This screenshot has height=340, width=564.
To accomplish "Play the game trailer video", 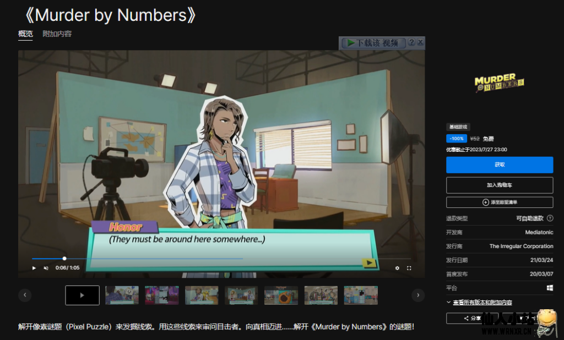I will pos(34,268).
